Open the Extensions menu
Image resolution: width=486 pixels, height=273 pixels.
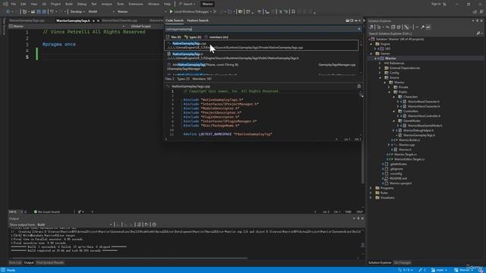tap(136, 4)
